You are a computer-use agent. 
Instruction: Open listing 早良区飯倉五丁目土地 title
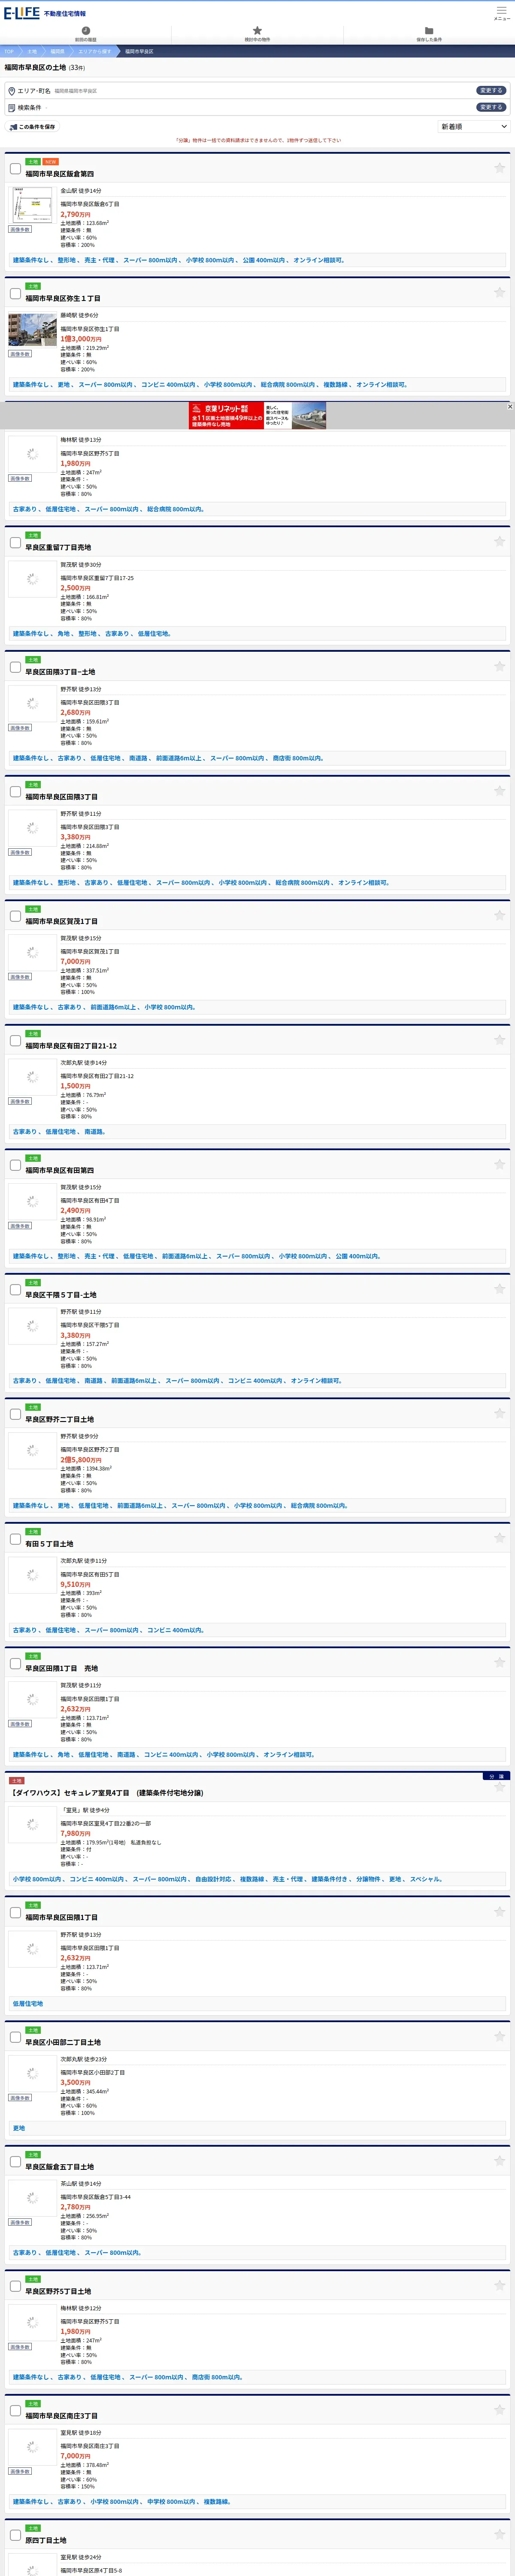60,2167
